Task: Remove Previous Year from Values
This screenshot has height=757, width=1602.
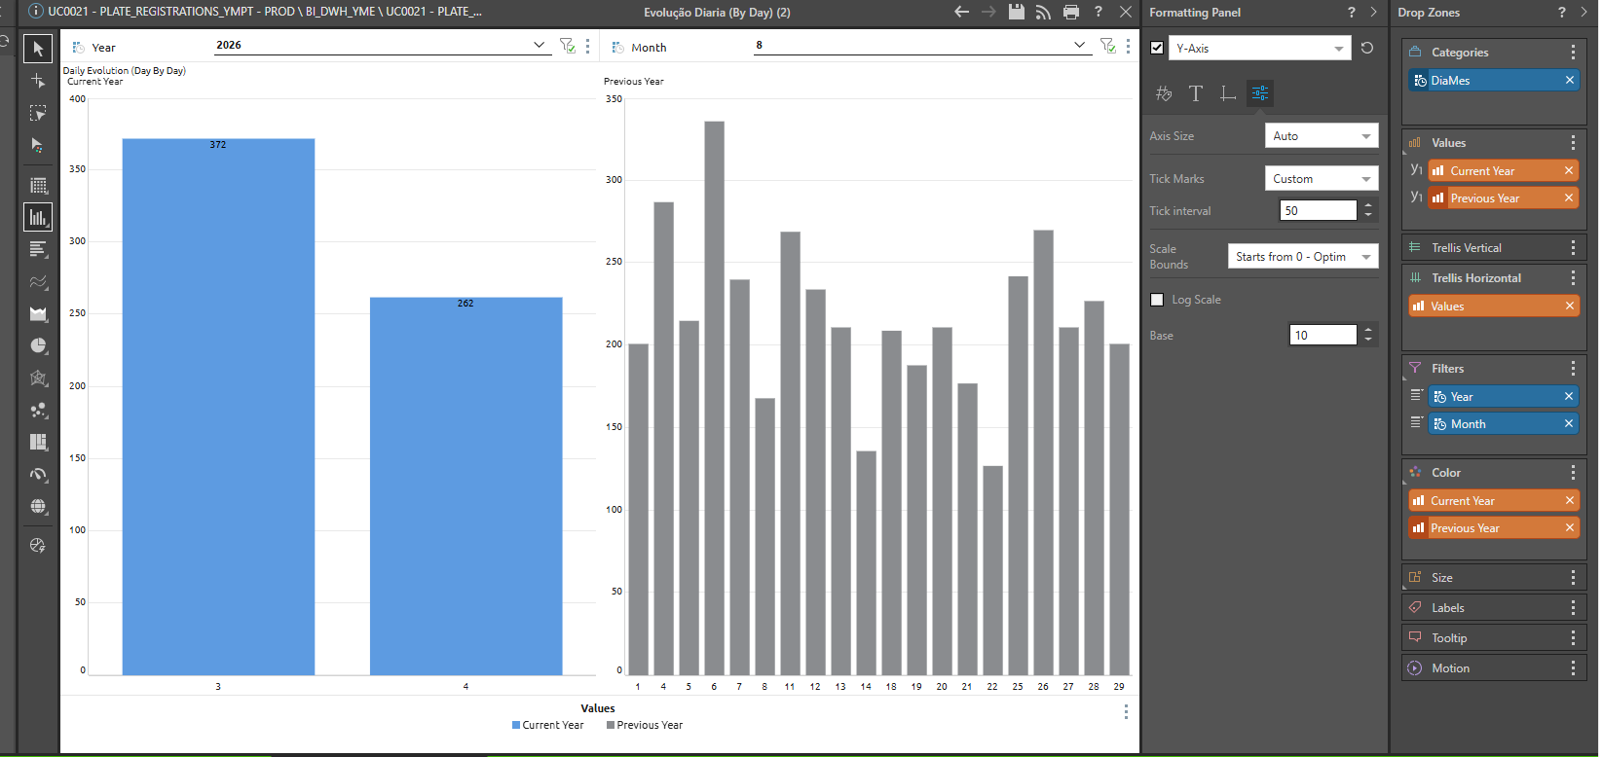Action: pyautogui.click(x=1569, y=198)
